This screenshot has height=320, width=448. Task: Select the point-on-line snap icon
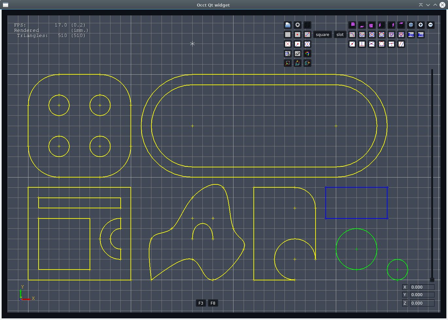pyautogui.click(x=391, y=44)
